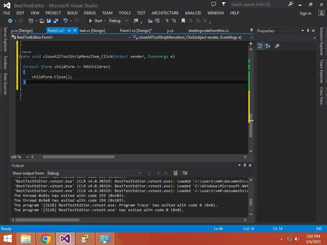327x245 pixels.
Task: Click the notifications filter flag icon
Action: [224, 4]
